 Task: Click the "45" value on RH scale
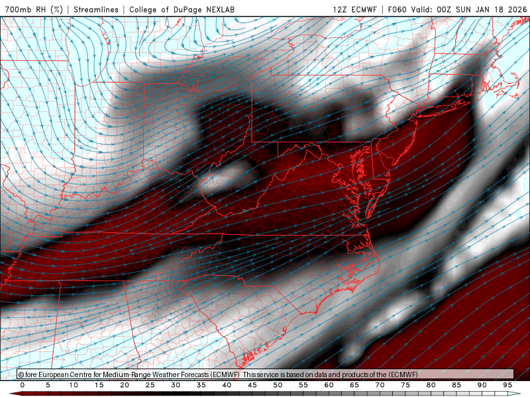252,385
